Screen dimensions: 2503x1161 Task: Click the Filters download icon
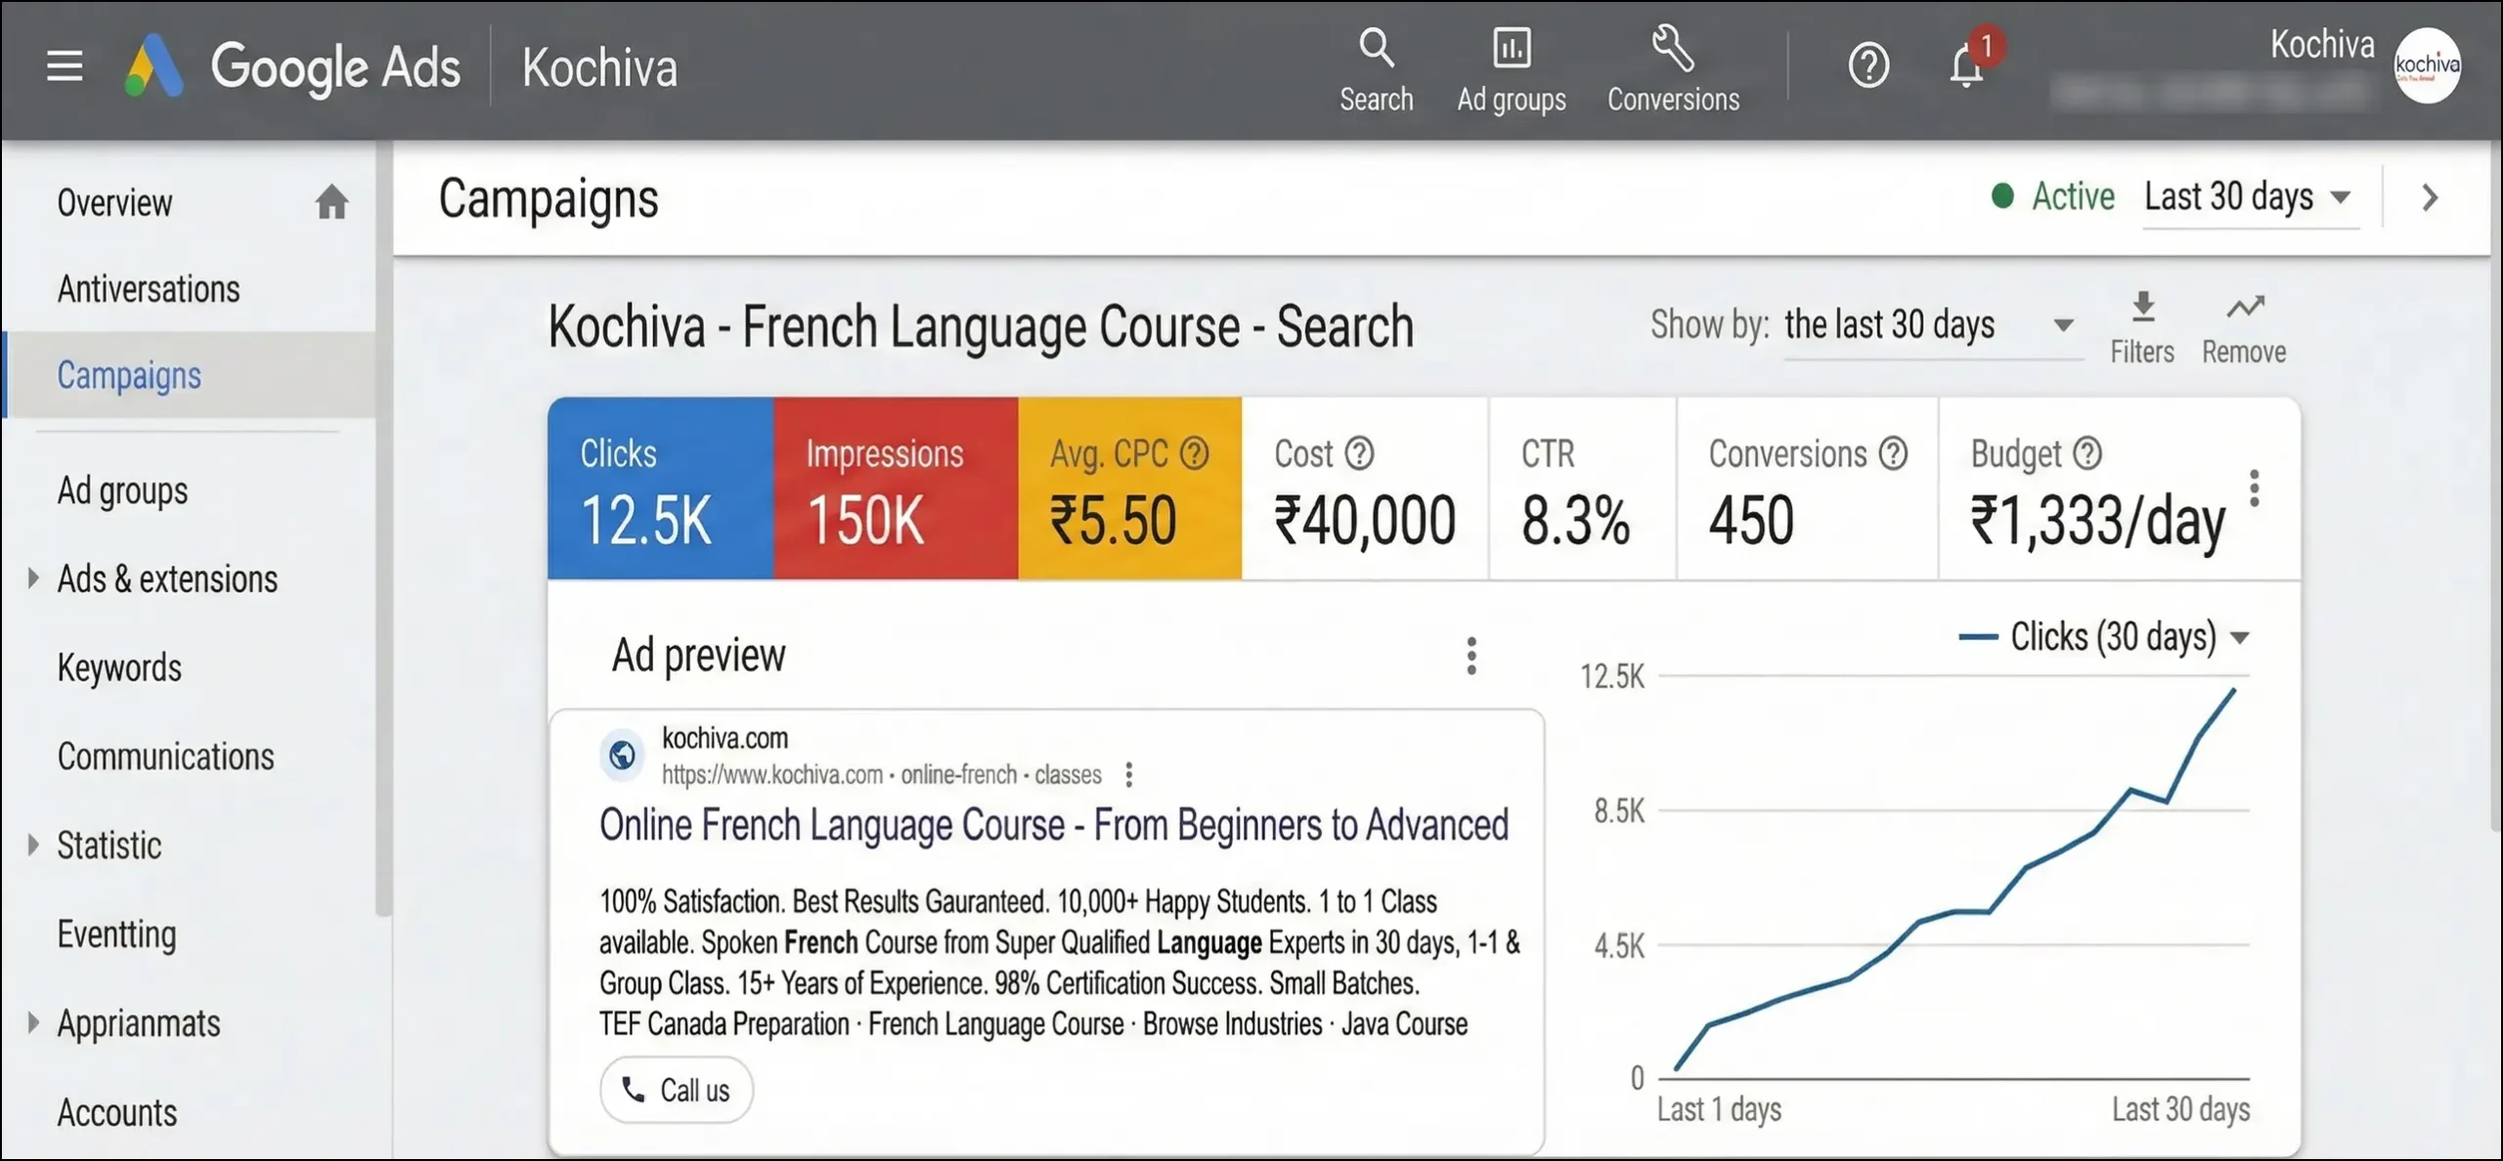pyautogui.click(x=2142, y=308)
